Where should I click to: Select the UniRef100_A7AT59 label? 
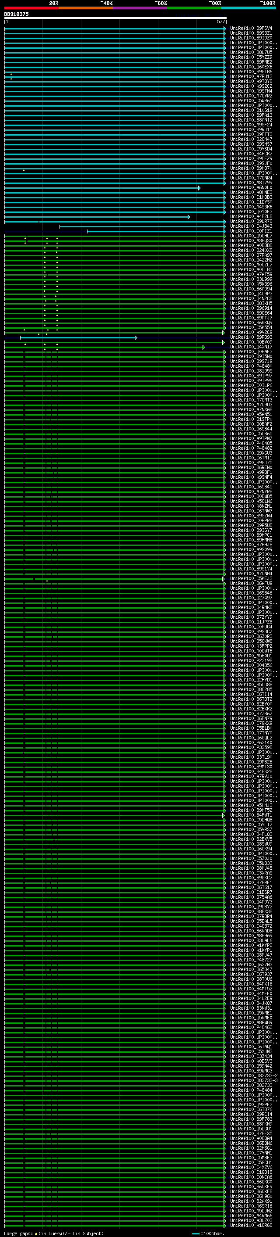[x=251, y=274]
